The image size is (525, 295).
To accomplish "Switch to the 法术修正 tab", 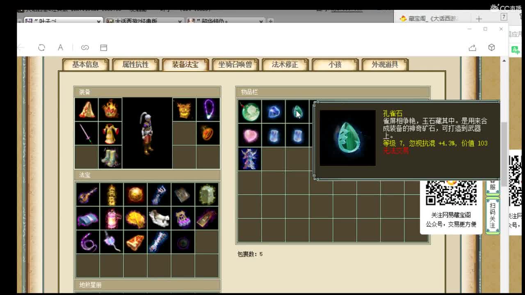I will (x=285, y=65).
